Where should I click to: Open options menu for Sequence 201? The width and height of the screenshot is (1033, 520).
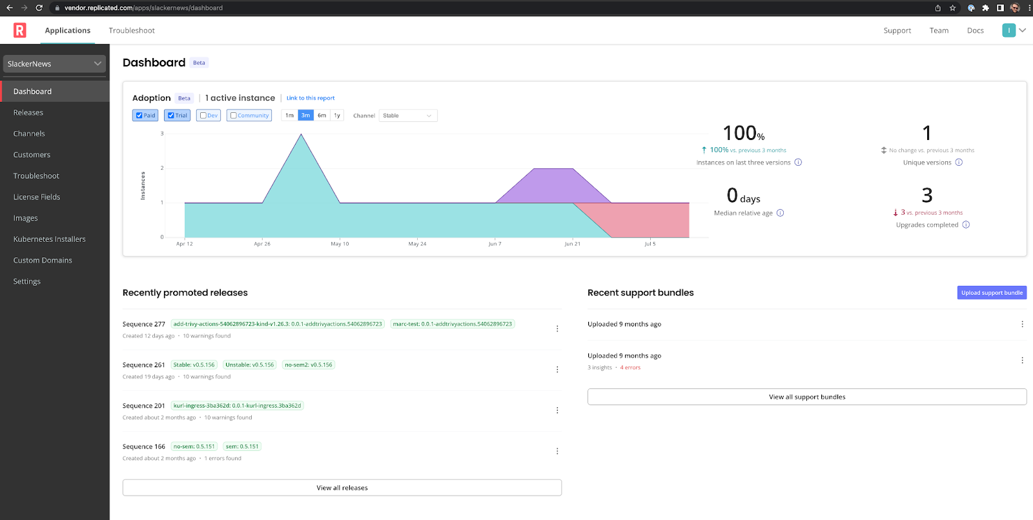pos(557,410)
